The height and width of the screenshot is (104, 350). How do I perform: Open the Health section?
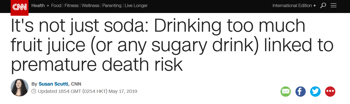38,5
